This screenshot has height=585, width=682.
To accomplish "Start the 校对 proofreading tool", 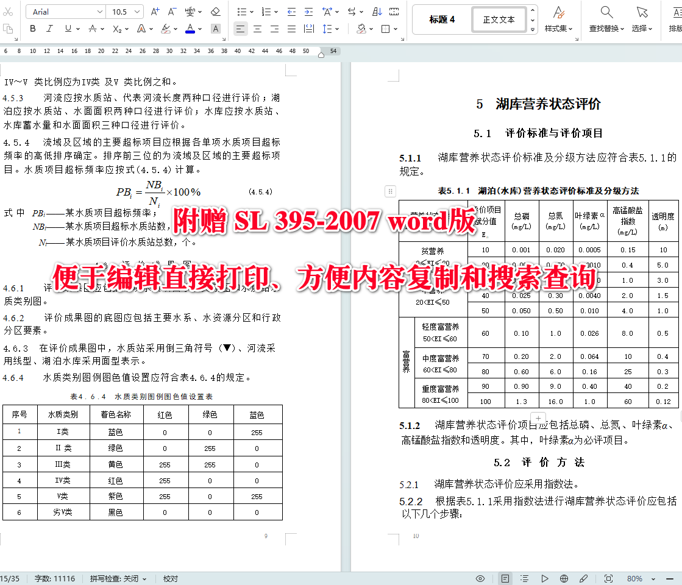I will [170, 578].
